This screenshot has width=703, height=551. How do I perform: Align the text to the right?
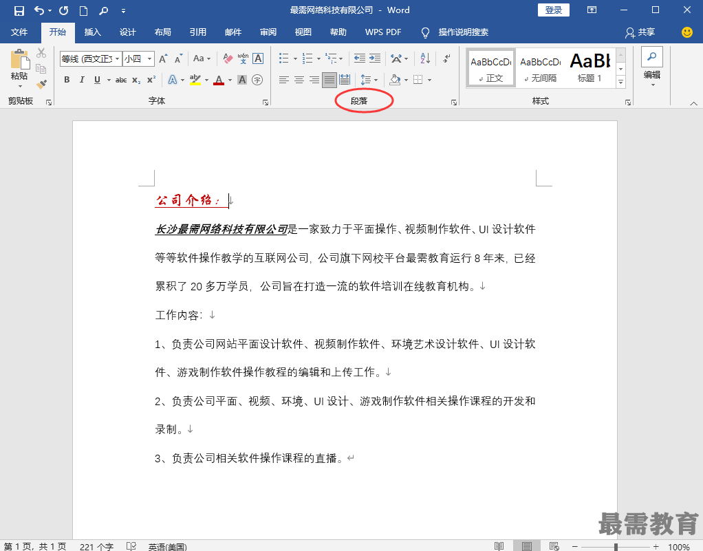tap(314, 80)
